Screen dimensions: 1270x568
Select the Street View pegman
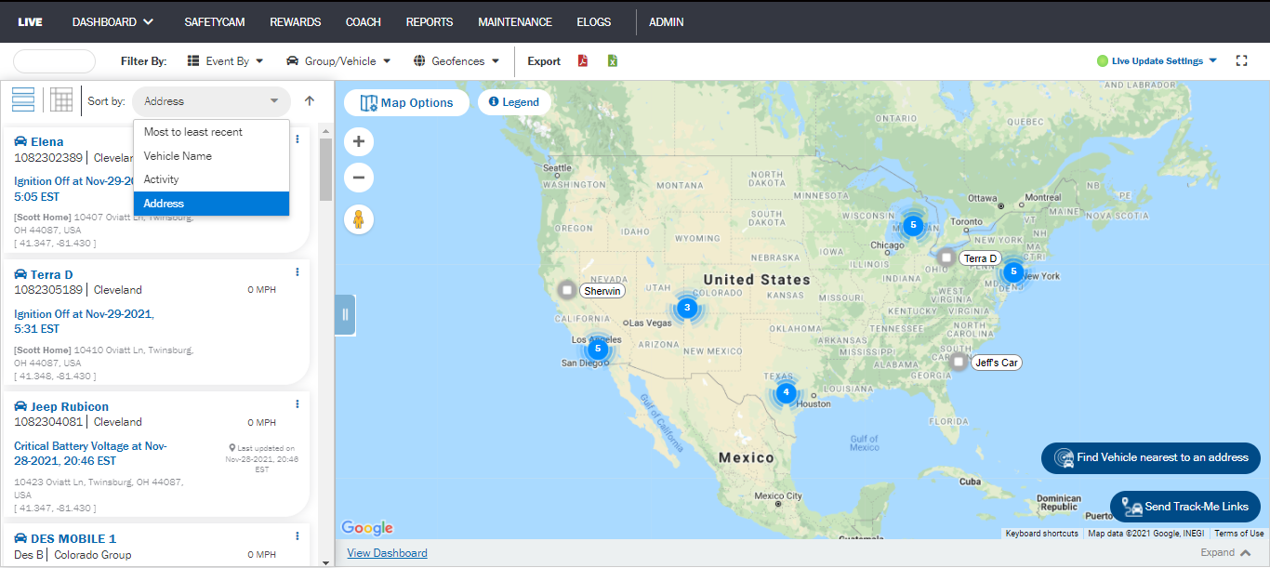[x=359, y=219]
